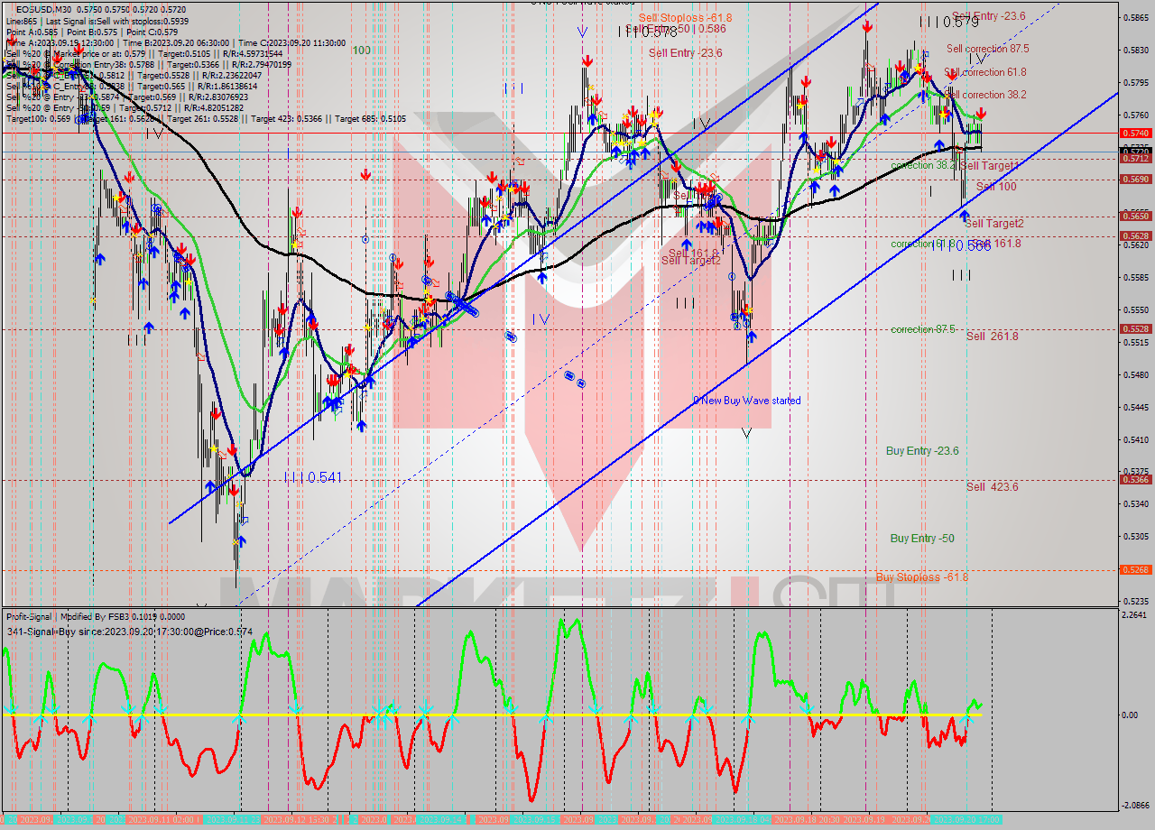Click the -2.0866 indicator scale value
The height and width of the screenshot is (830, 1155).
(x=1135, y=805)
